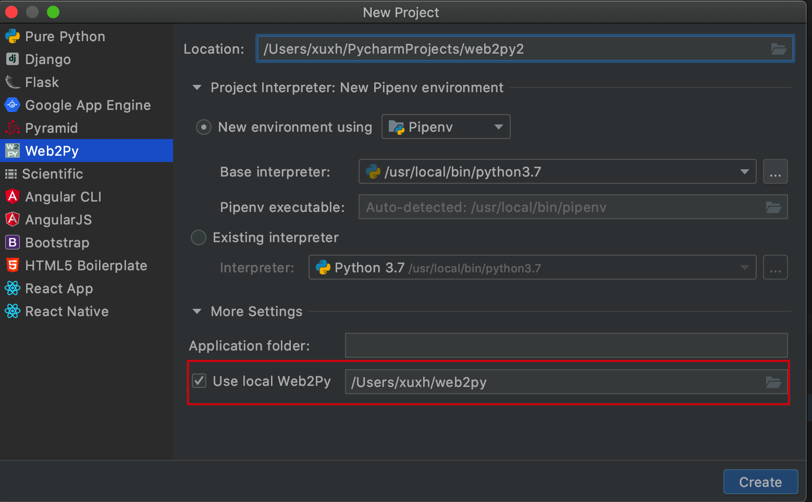The image size is (812, 502).
Task: Click the Project Interpreter section heading text
Action: coord(357,87)
